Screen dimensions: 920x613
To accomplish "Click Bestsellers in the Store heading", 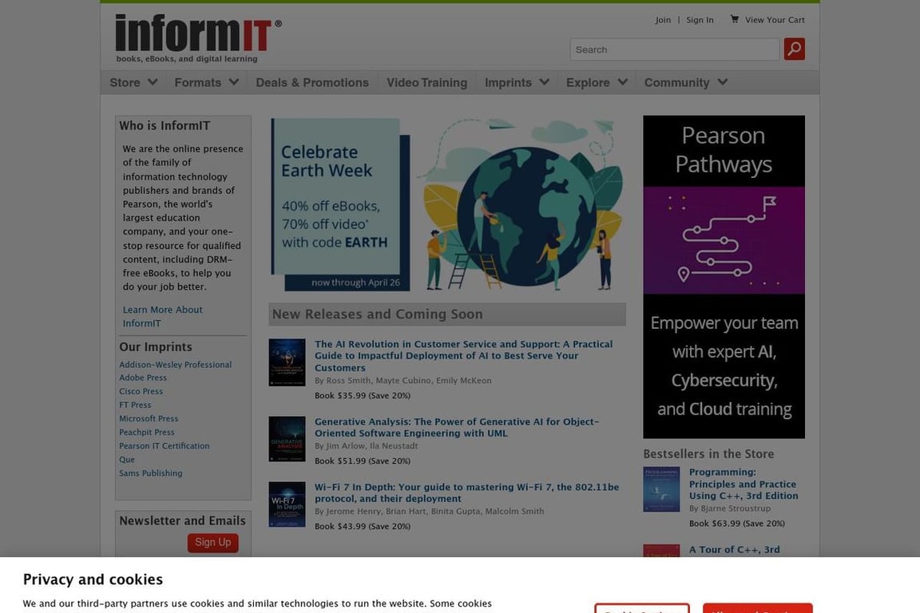I will (708, 453).
